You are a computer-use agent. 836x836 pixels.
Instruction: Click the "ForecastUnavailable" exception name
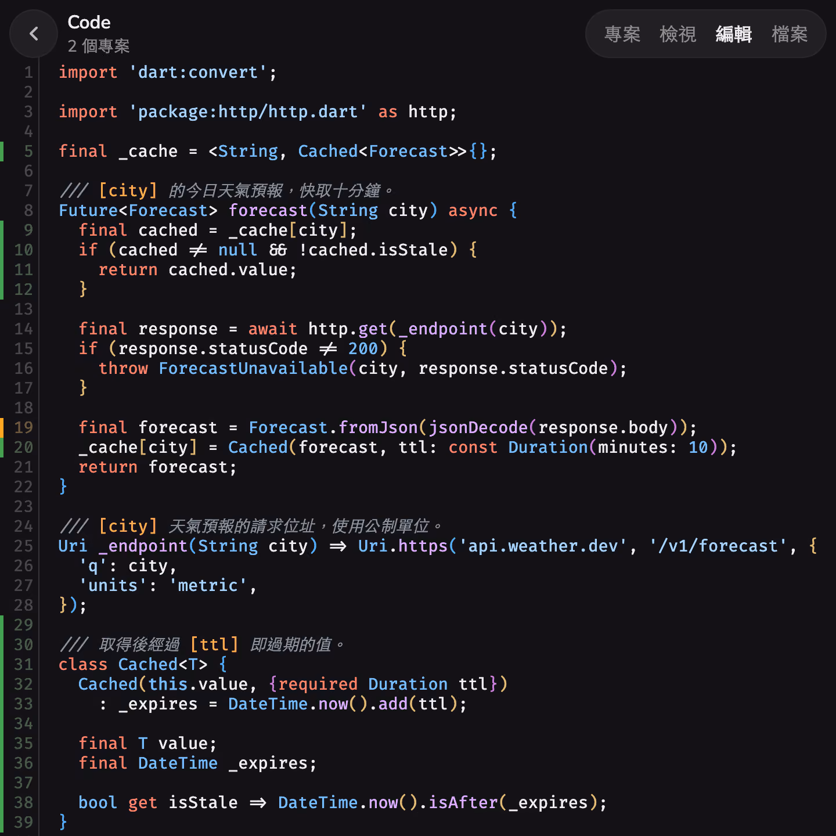253,368
